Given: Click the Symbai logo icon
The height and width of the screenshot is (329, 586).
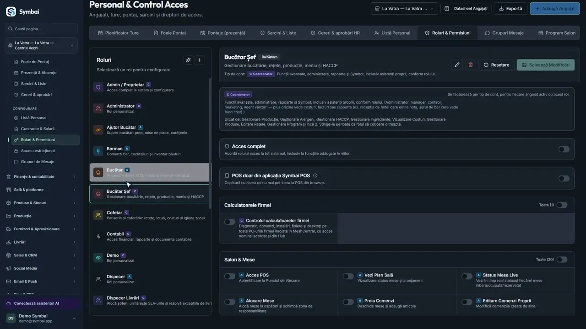Looking at the screenshot, I should coord(11,11).
